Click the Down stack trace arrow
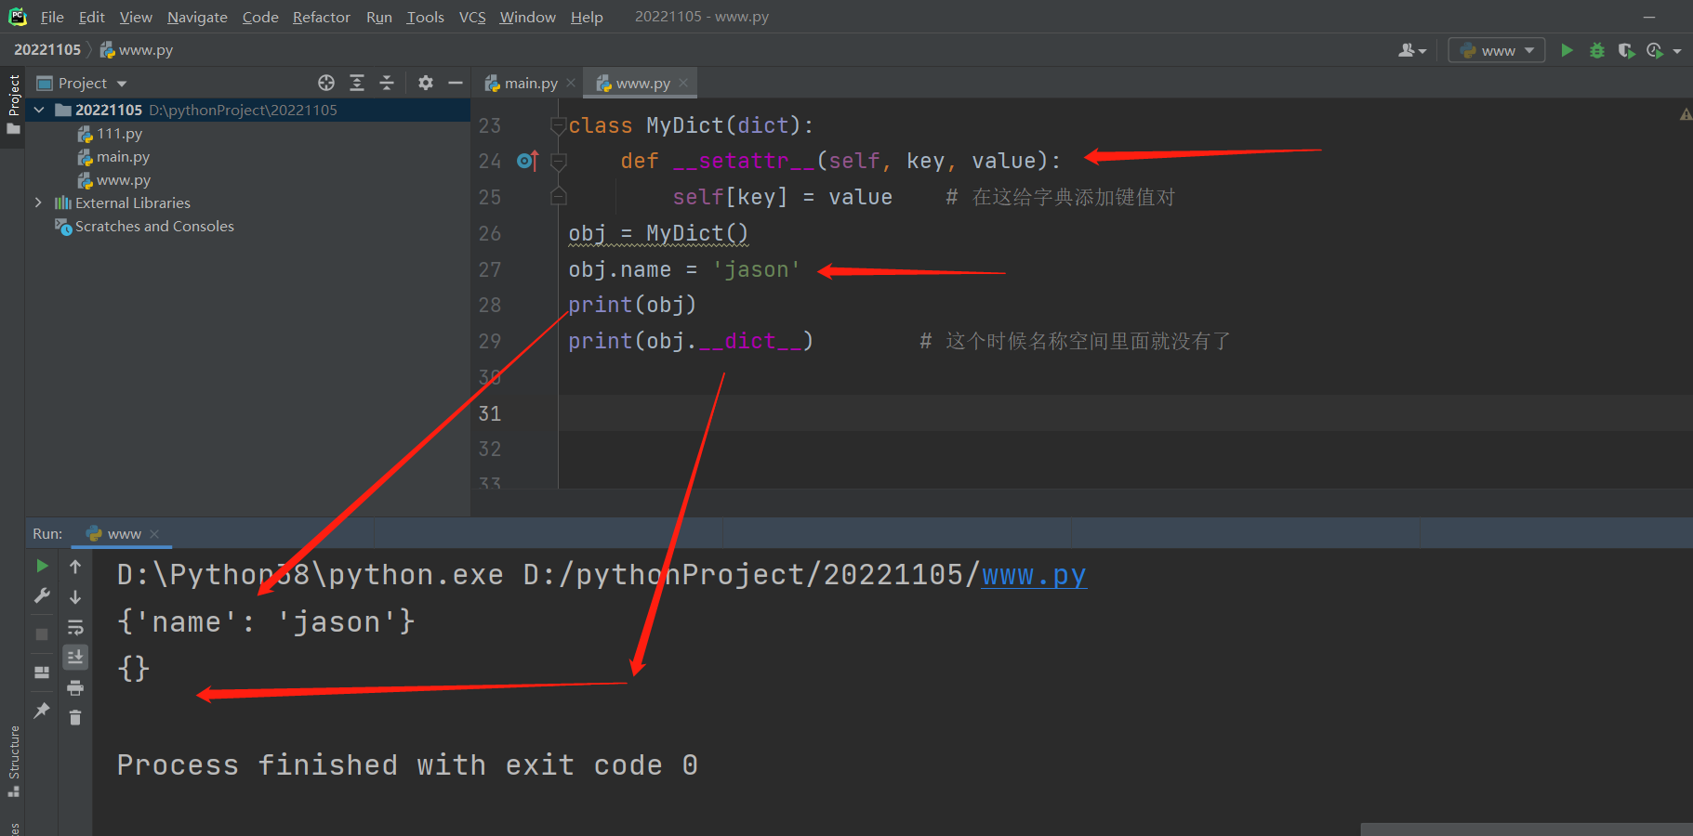1693x836 pixels. pyautogui.click(x=75, y=597)
